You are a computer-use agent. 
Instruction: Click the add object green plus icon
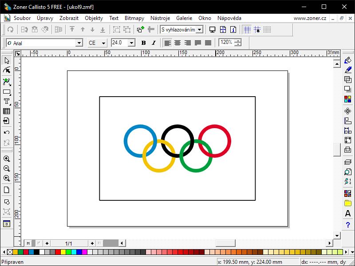pyautogui.click(x=141, y=29)
